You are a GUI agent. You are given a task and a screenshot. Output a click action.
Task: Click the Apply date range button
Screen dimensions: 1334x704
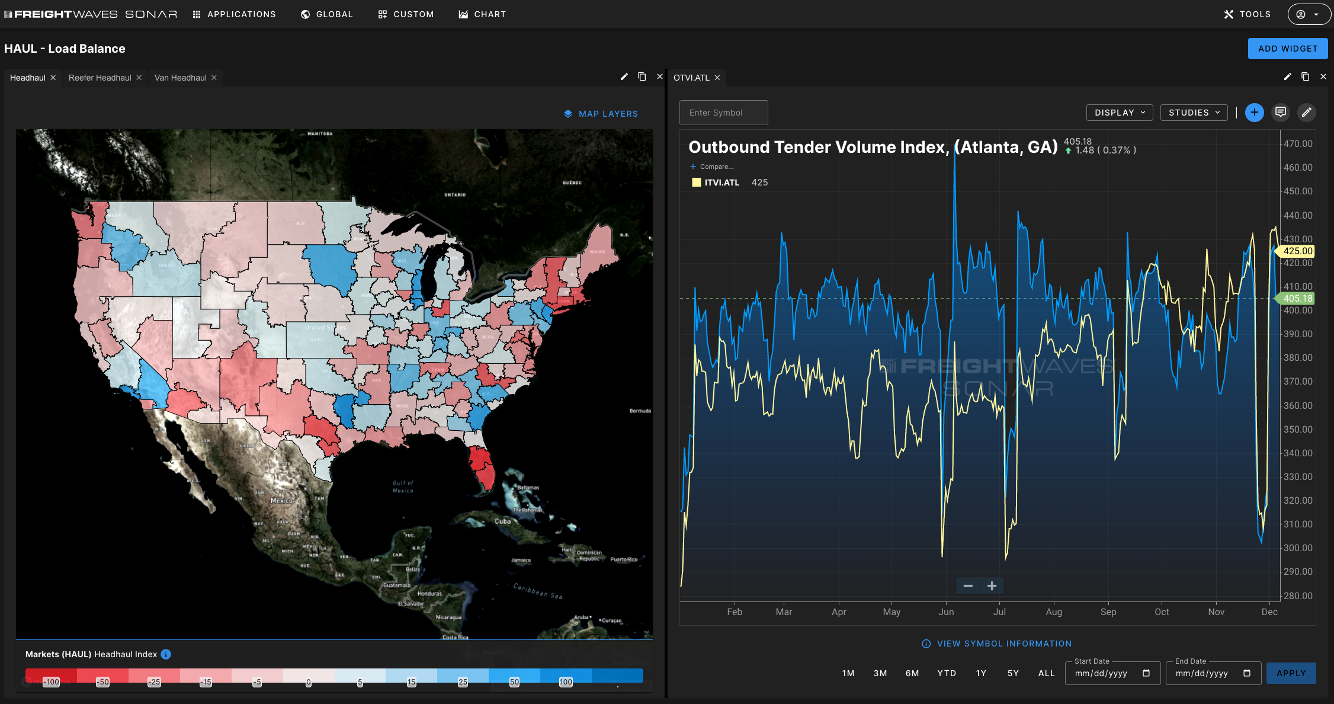(1291, 673)
